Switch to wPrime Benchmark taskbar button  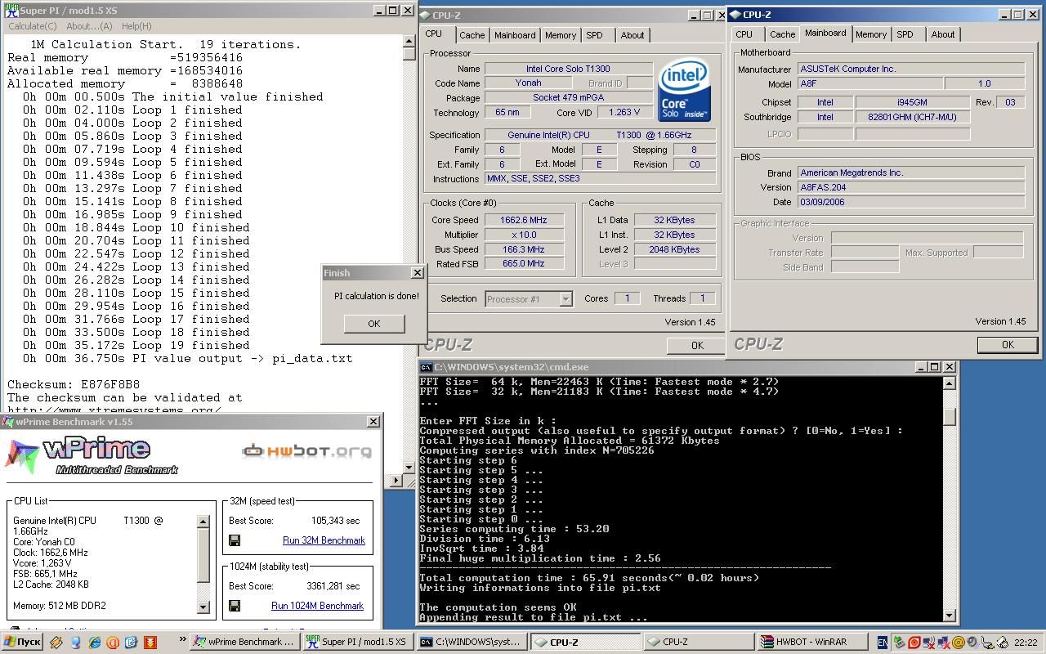[244, 642]
